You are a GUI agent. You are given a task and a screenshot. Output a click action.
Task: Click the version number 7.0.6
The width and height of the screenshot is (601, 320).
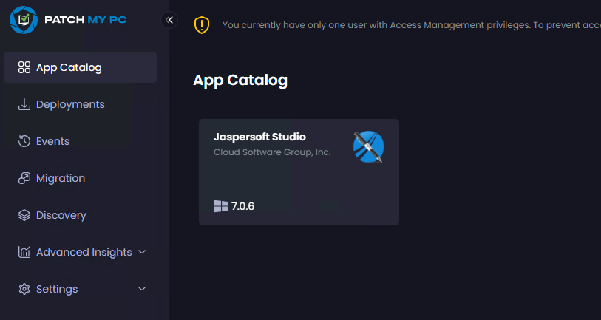[242, 206]
